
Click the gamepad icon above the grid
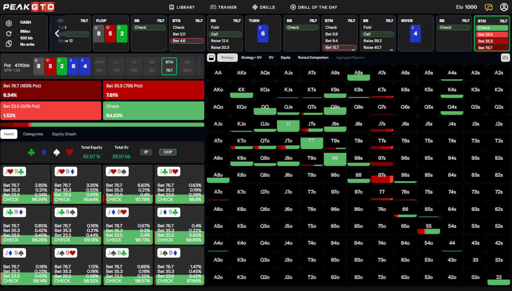click(505, 58)
